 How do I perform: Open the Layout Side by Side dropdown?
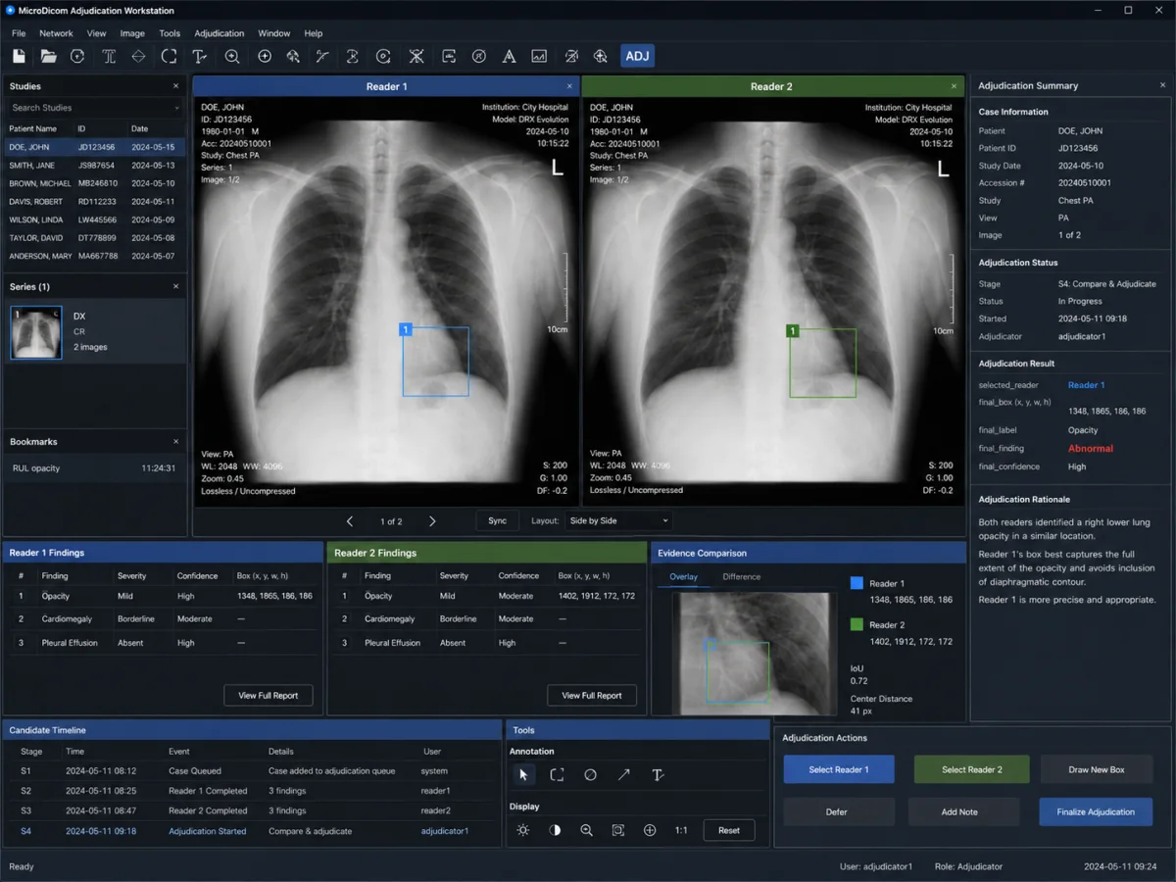(x=618, y=520)
